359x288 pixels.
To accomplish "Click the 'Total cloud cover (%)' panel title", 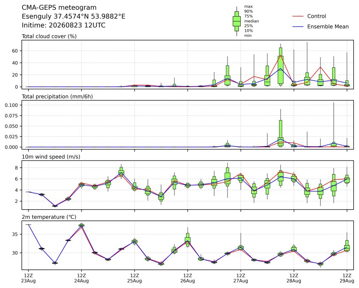I will pos(49,36).
